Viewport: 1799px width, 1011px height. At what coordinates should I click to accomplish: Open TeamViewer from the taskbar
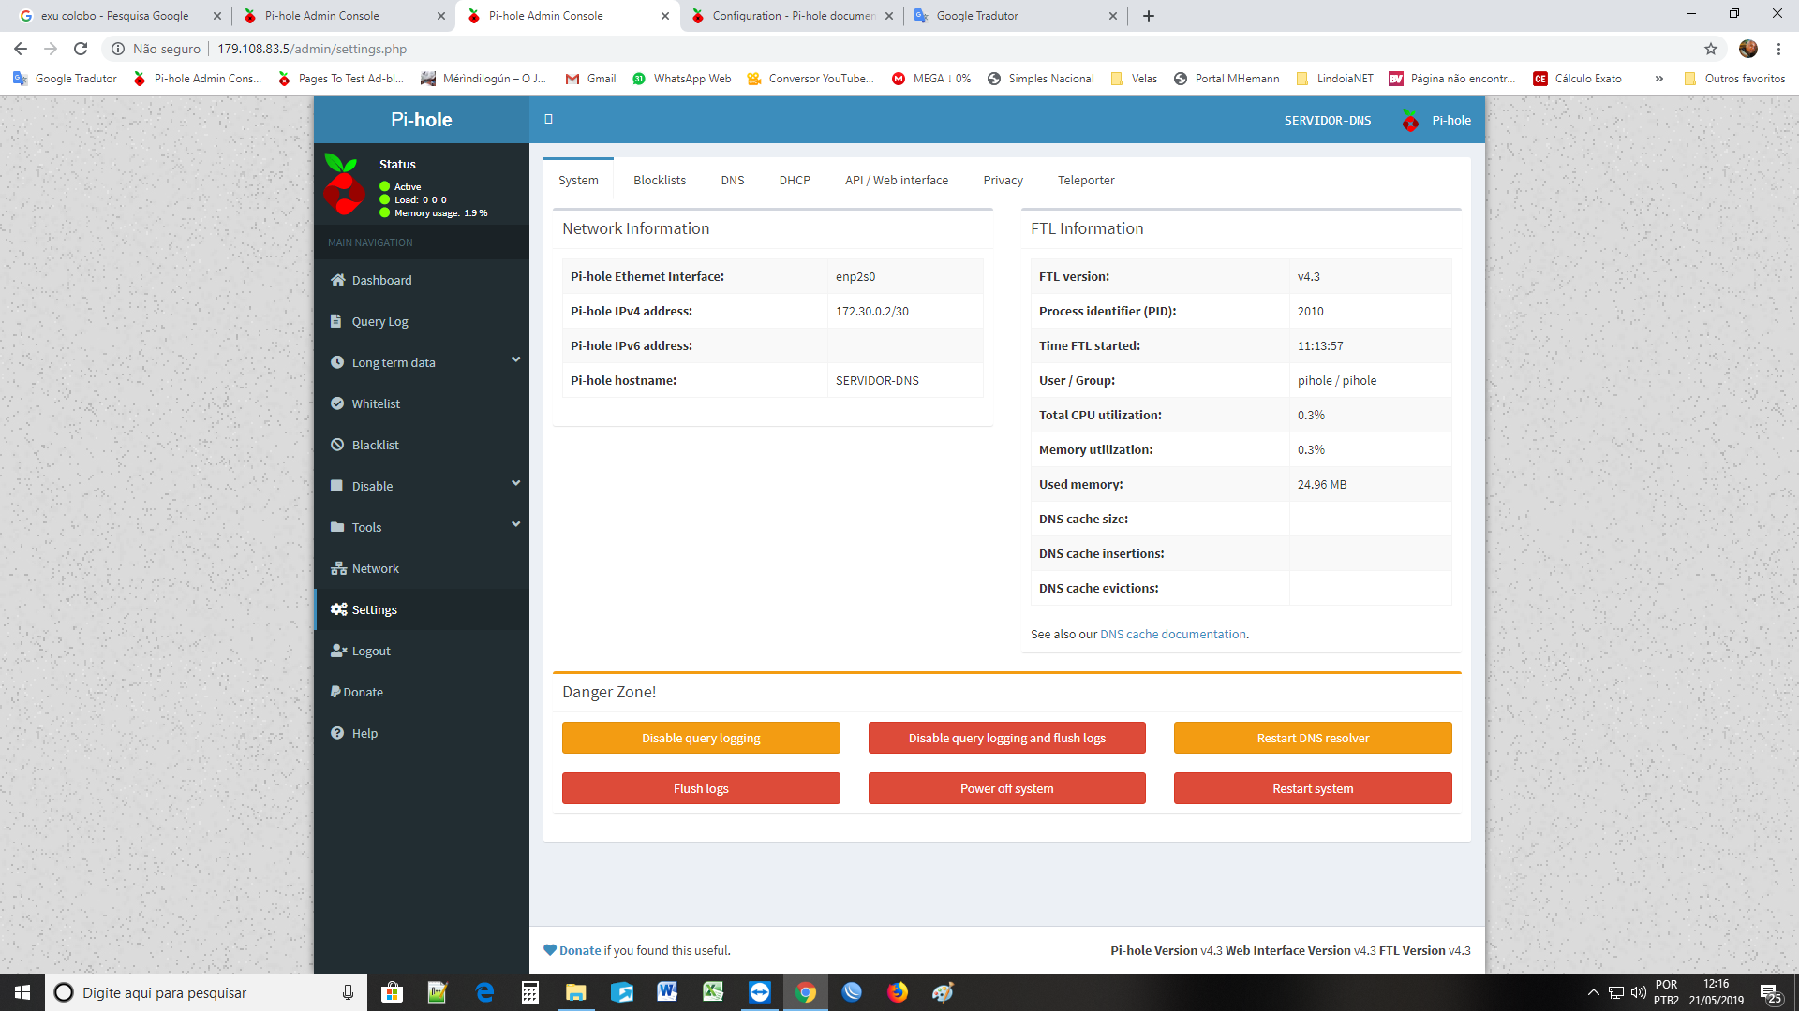click(x=760, y=992)
